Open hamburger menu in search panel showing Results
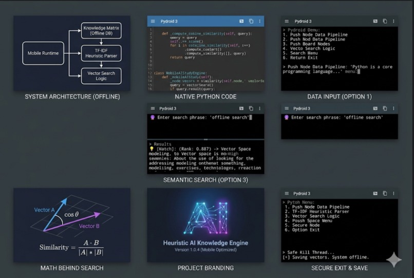The image size is (414, 278). coord(153,108)
